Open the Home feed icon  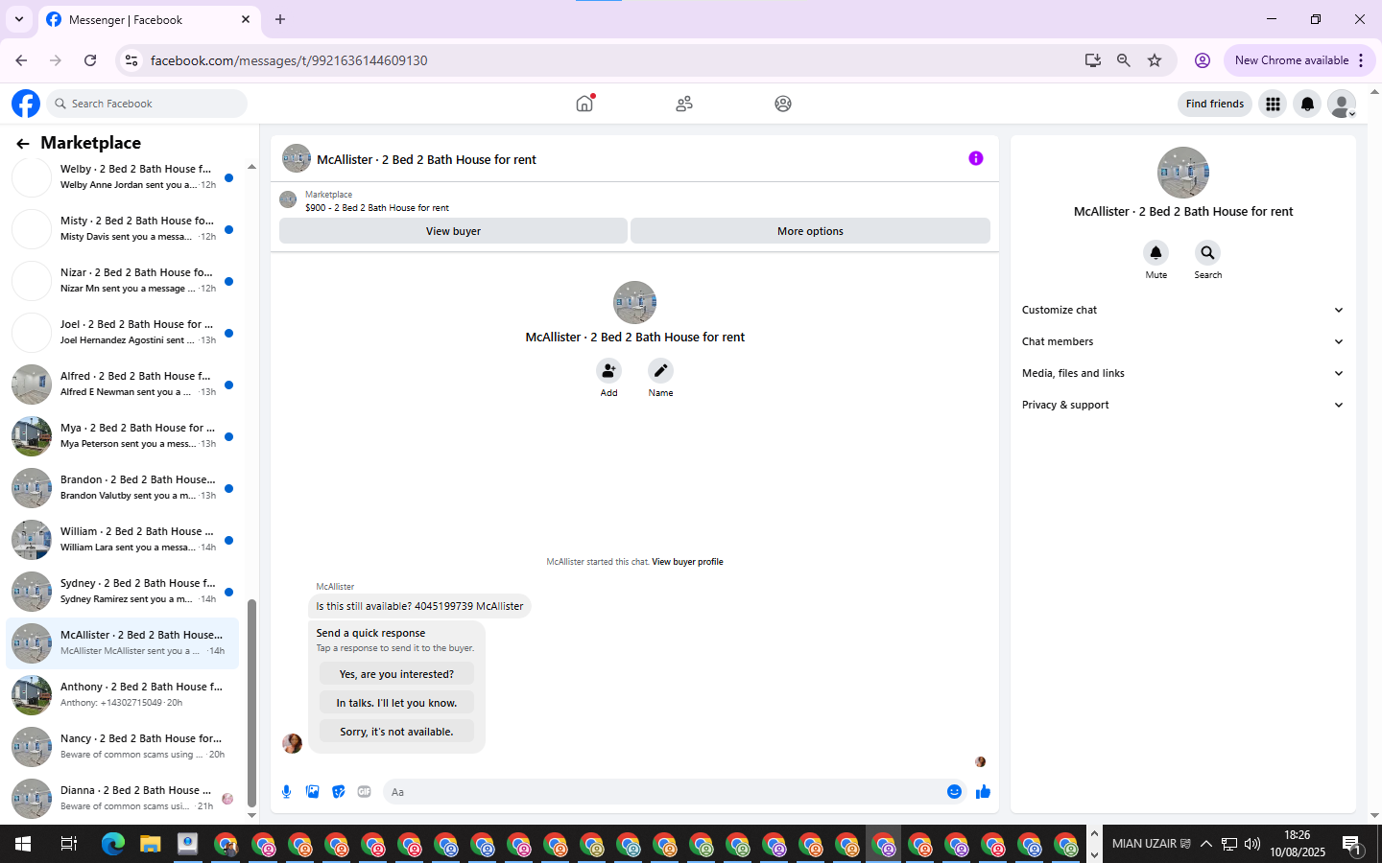(x=584, y=104)
